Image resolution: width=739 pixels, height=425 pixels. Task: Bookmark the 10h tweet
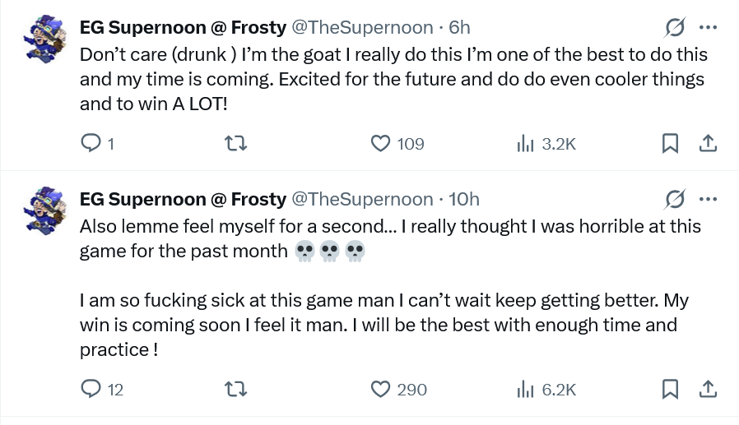(670, 389)
